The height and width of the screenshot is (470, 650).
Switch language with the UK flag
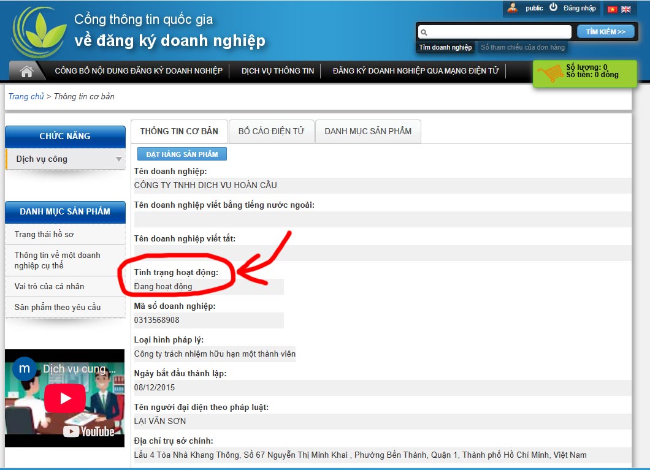(x=626, y=9)
